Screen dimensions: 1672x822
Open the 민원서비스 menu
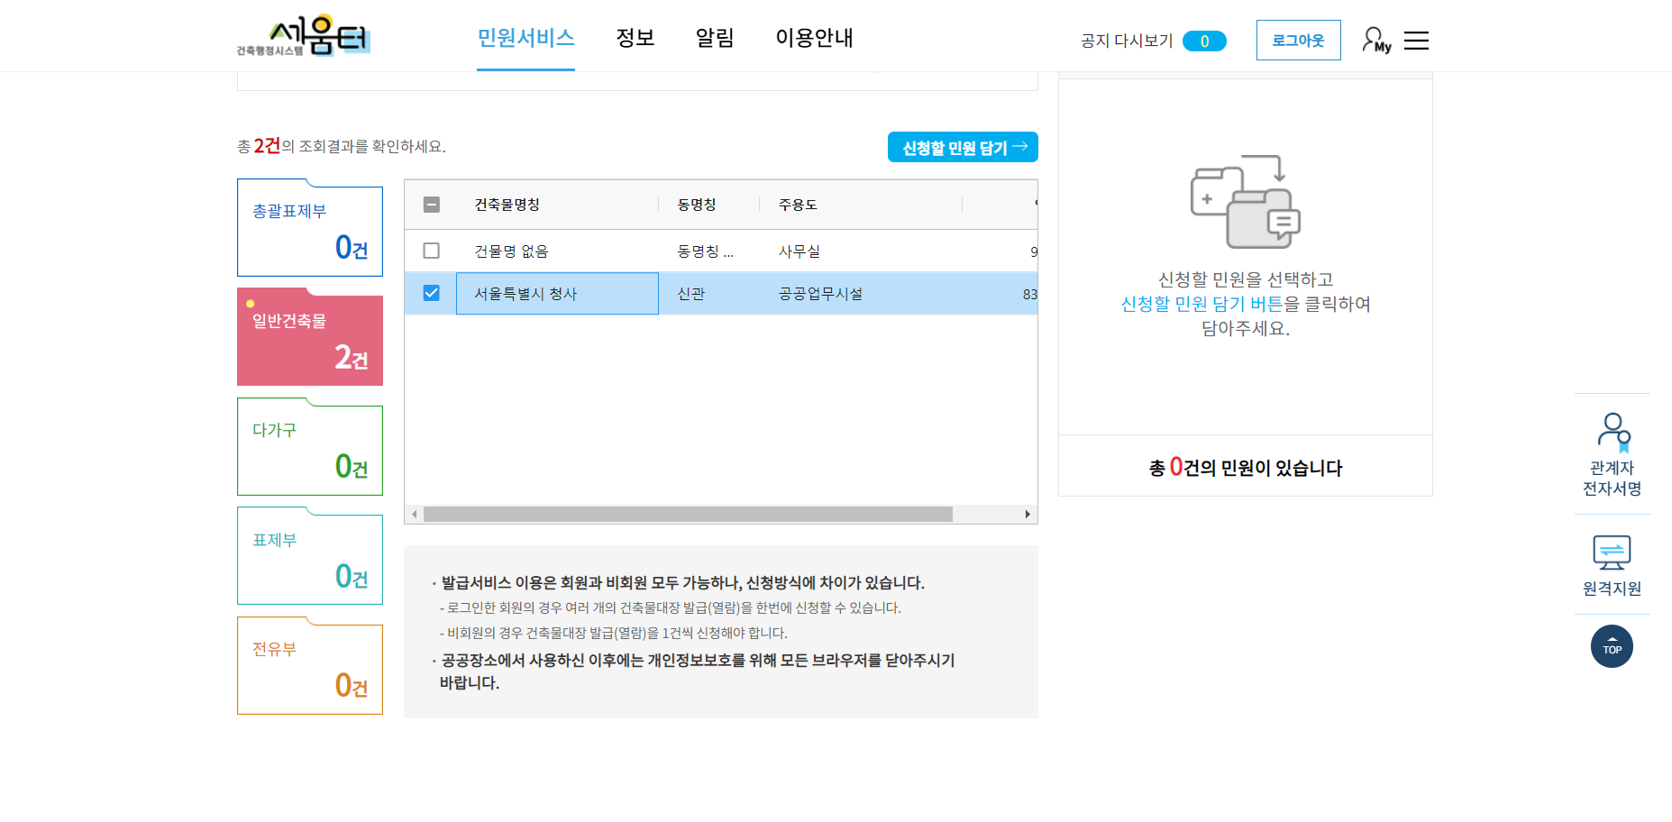point(525,39)
